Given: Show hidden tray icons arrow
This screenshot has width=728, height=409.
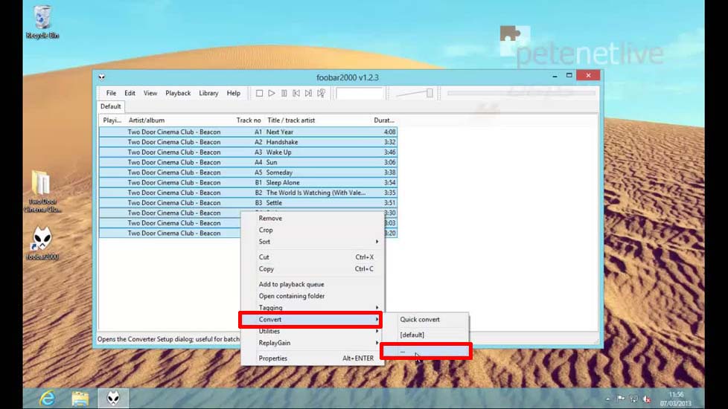Looking at the screenshot, I should coord(607,399).
